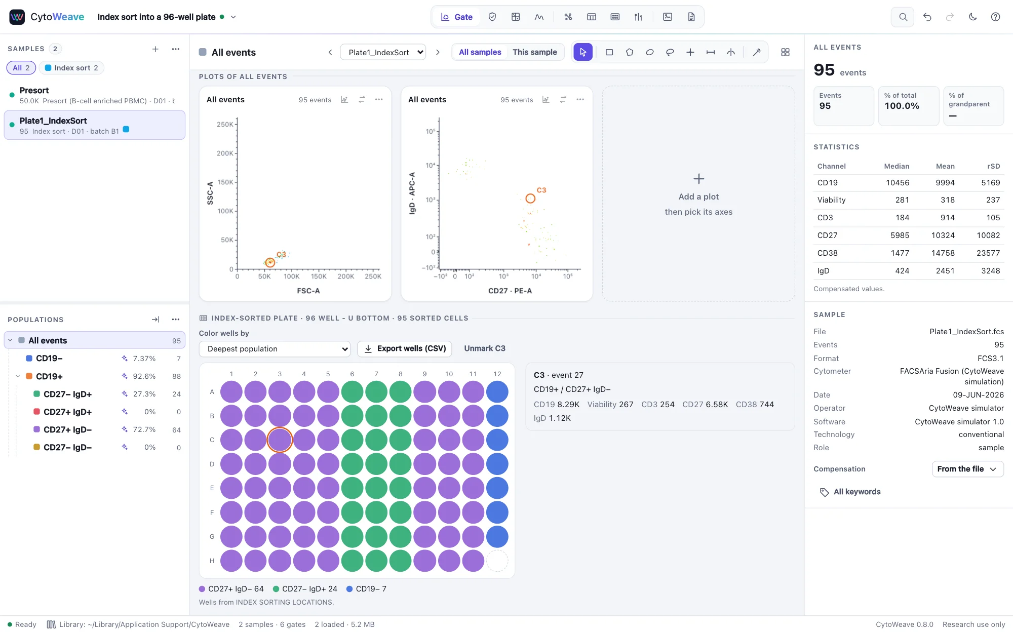Open the quadrant table layout view

[516, 17]
